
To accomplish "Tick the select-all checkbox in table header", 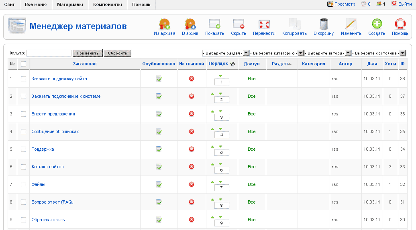I will 24,64.
